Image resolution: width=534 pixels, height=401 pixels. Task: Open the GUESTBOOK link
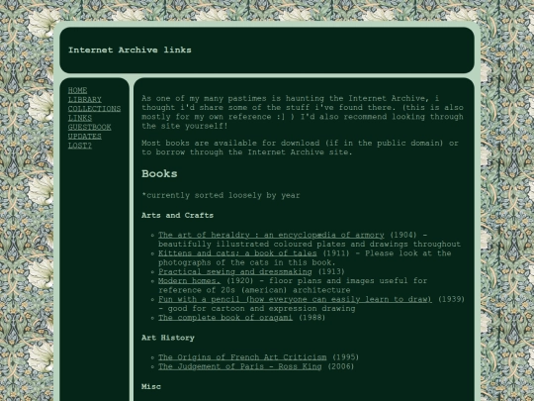click(x=89, y=127)
